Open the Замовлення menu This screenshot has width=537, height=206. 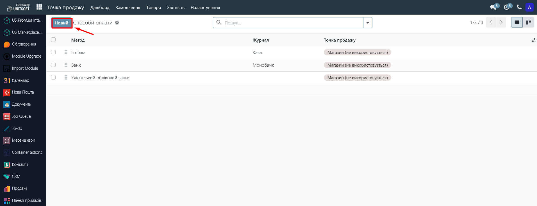click(x=128, y=8)
